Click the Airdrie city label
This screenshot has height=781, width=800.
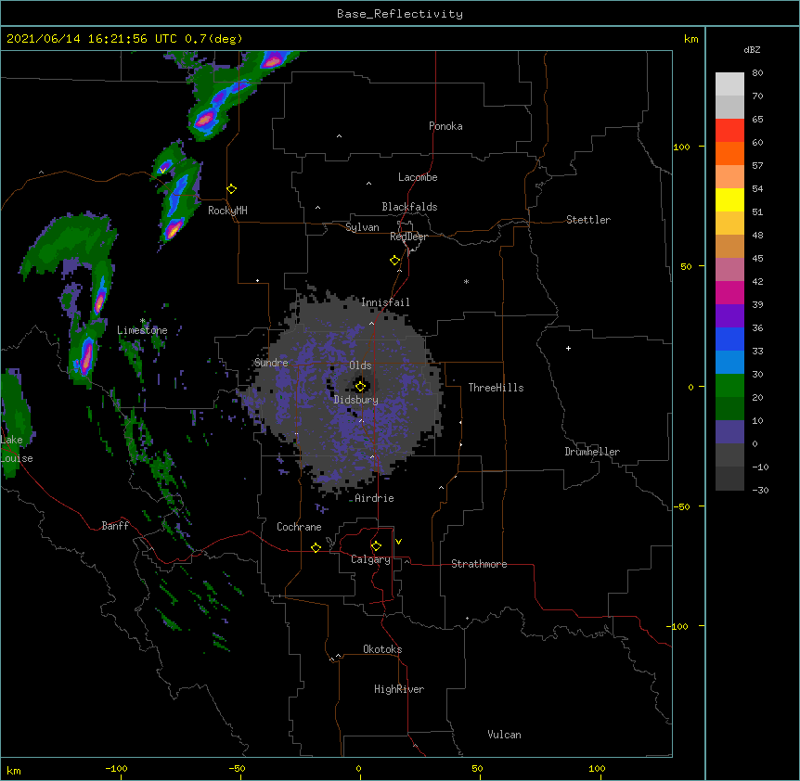(x=375, y=498)
